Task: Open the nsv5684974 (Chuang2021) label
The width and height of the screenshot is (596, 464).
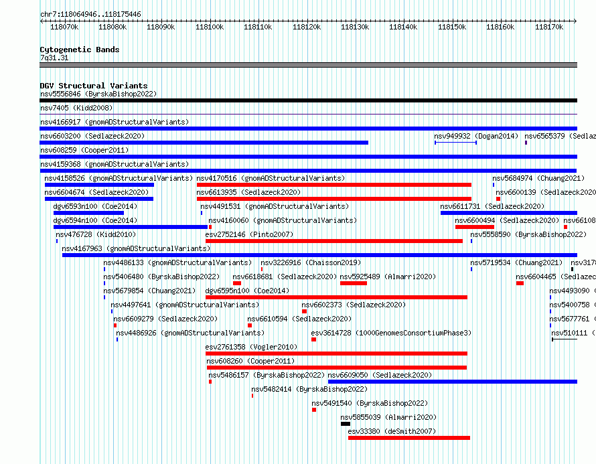Action: (538, 178)
